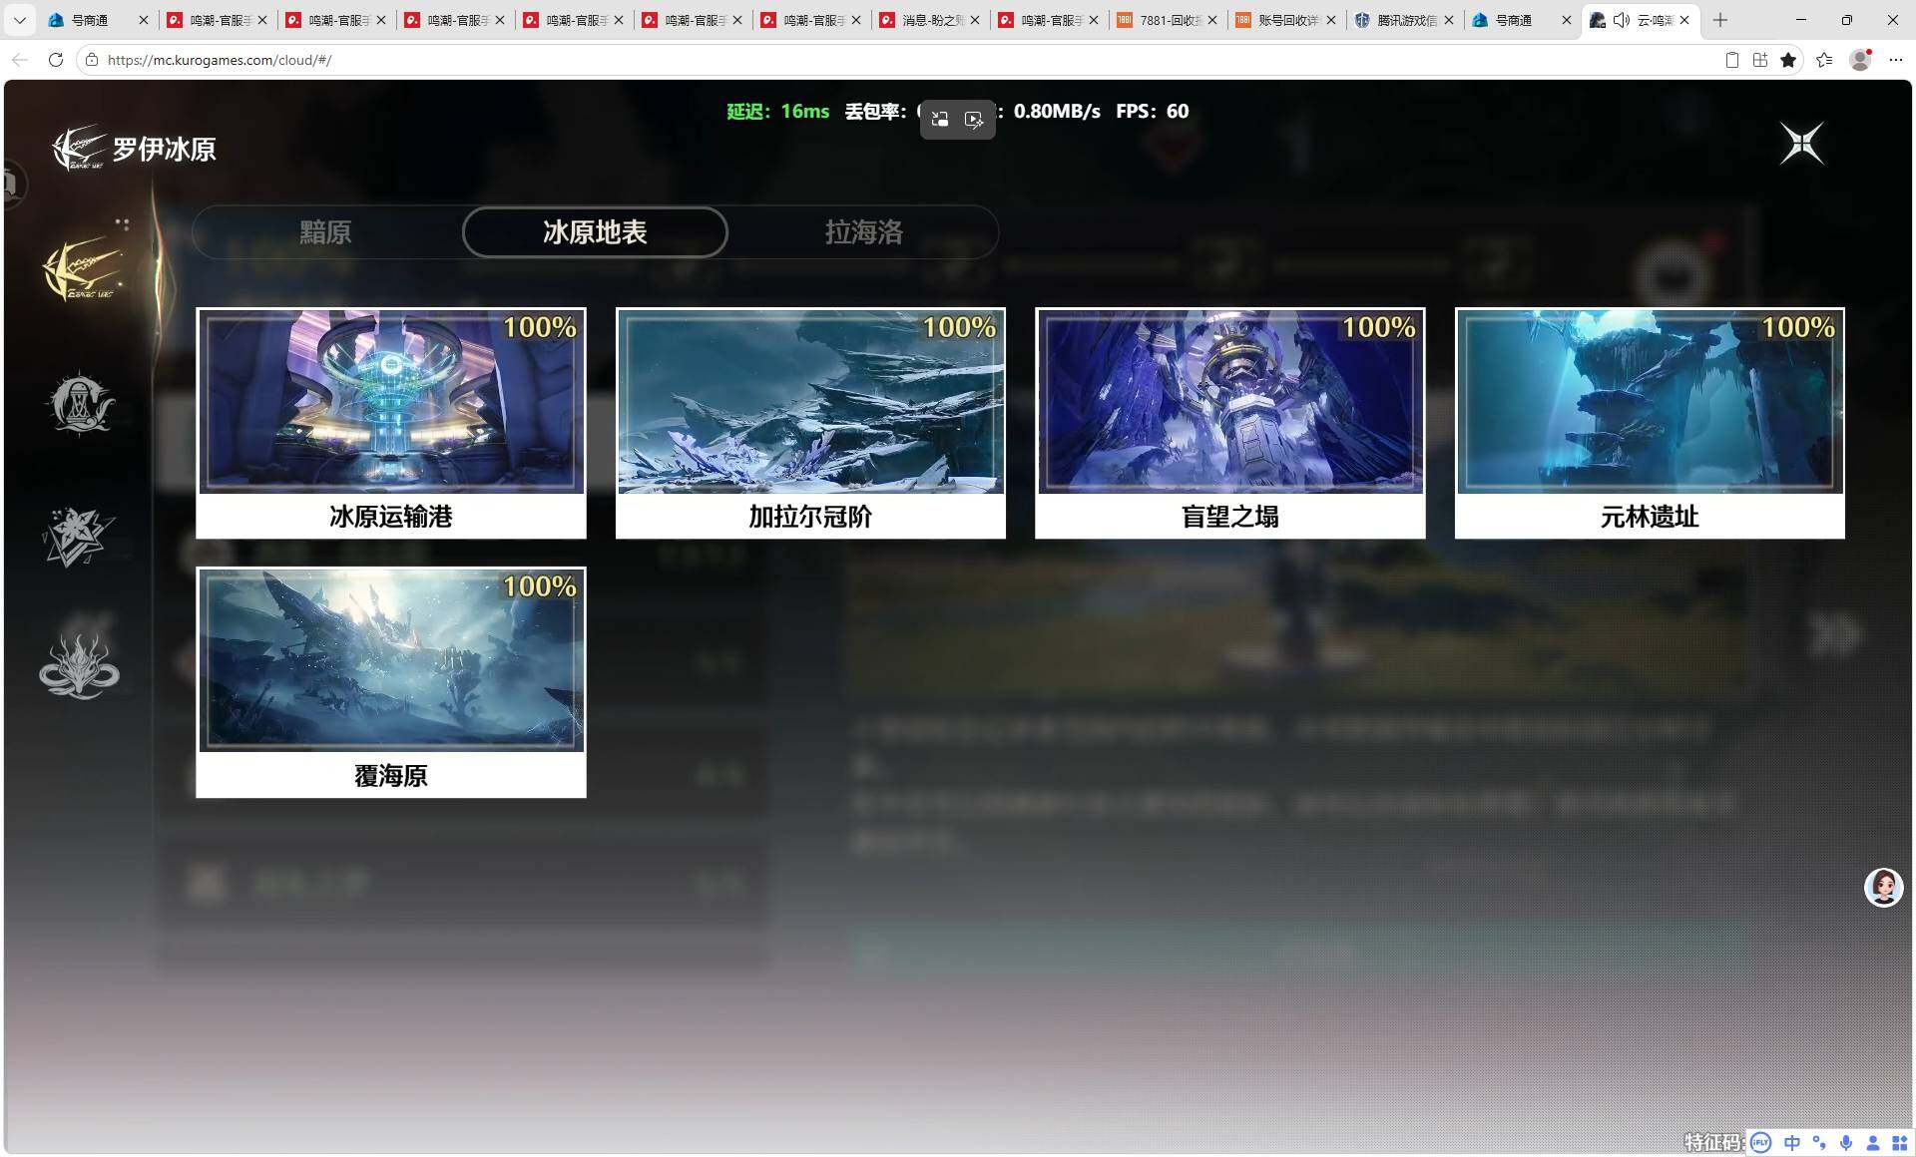Switch to the 黯原 tab
Image resolution: width=1916 pixels, height=1157 pixels.
coord(325,232)
